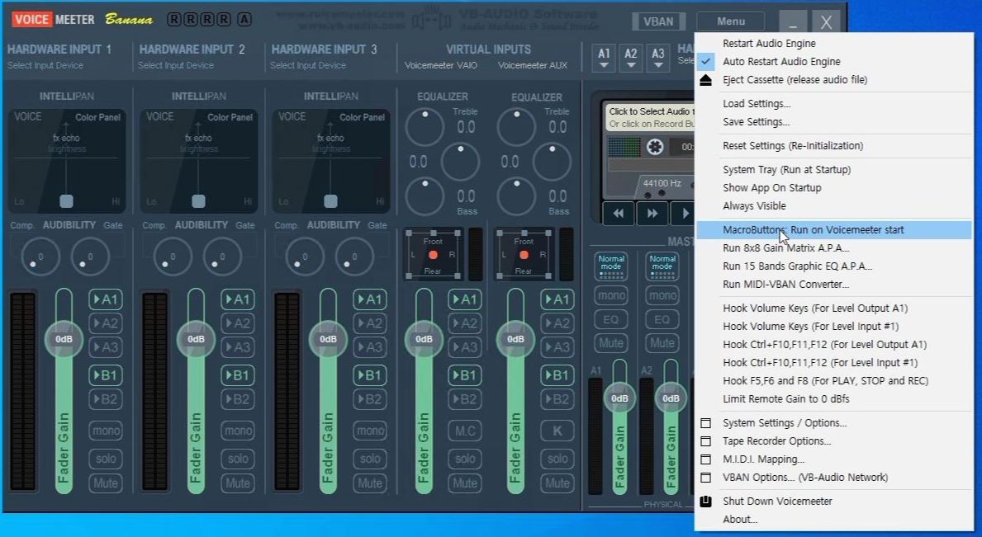Viewport: 982px width, 537px height.
Task: Select input device for Hardware Input 1
Action: (x=45, y=66)
